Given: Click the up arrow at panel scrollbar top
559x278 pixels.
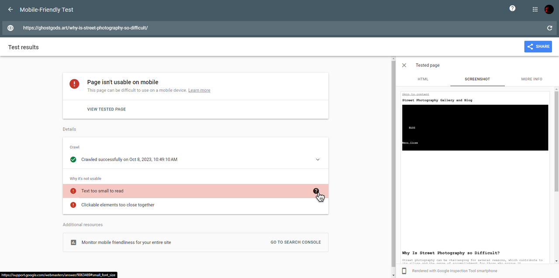Looking at the screenshot, I should point(556,89).
